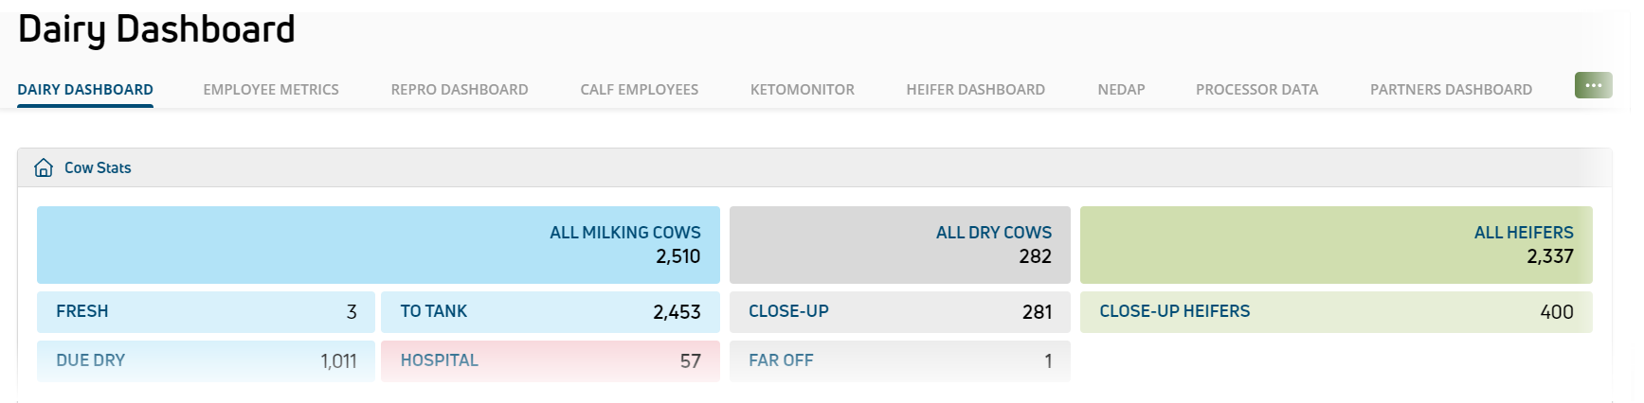Viewport: 1644px width, 403px height.
Task: Switch to the Employee Metrics tab
Action: (x=271, y=90)
